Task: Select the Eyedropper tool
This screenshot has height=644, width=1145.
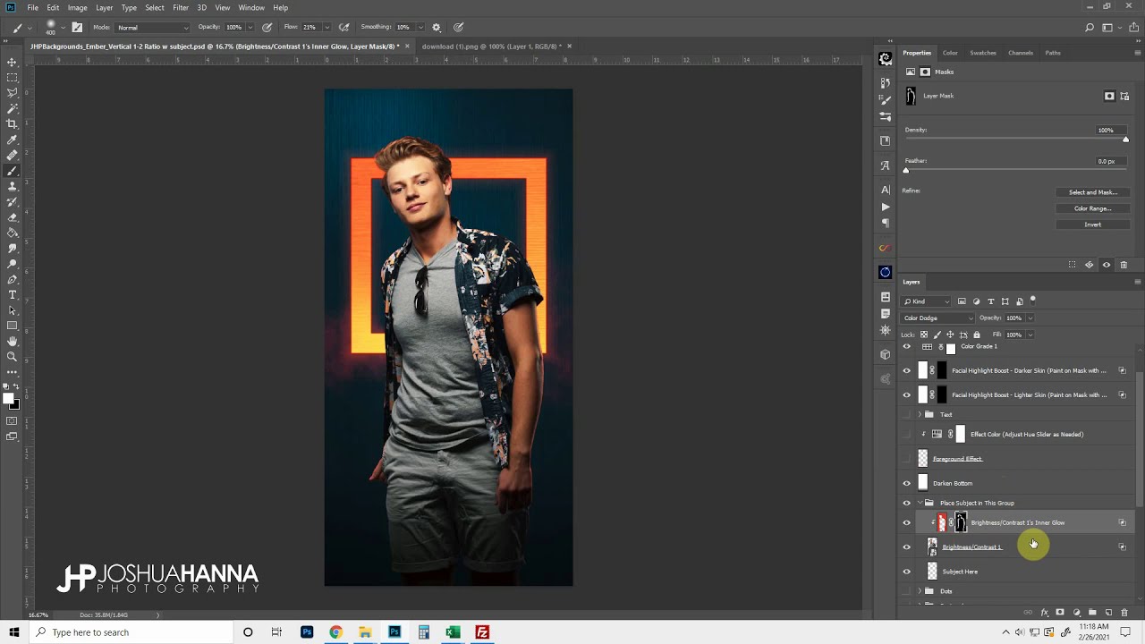Action: (12, 140)
